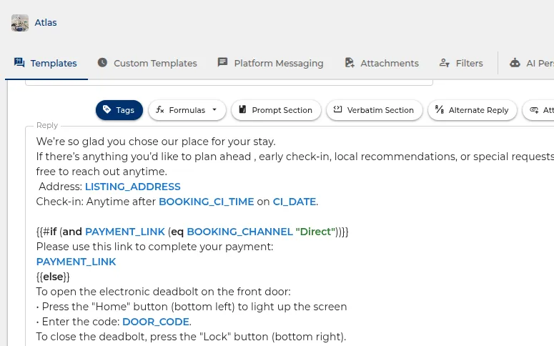Click the Verbatim Section icon
The width and height of the screenshot is (554, 346).
point(338,109)
